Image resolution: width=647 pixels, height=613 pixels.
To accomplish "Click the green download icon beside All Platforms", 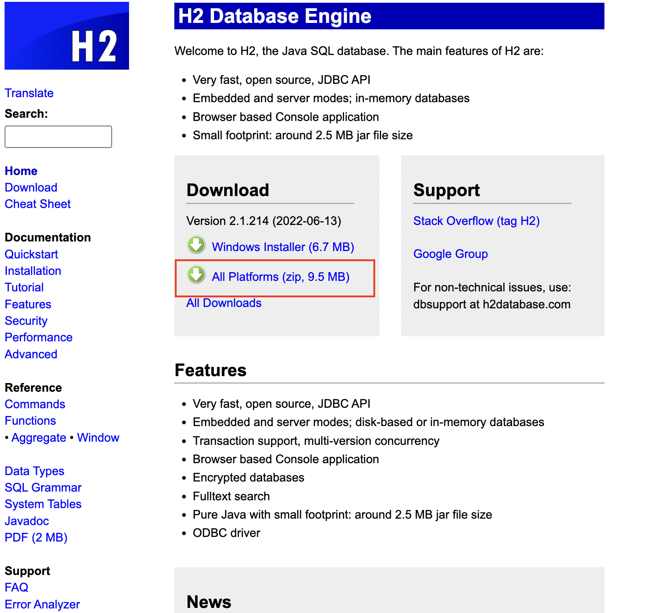I will pyautogui.click(x=196, y=274).
